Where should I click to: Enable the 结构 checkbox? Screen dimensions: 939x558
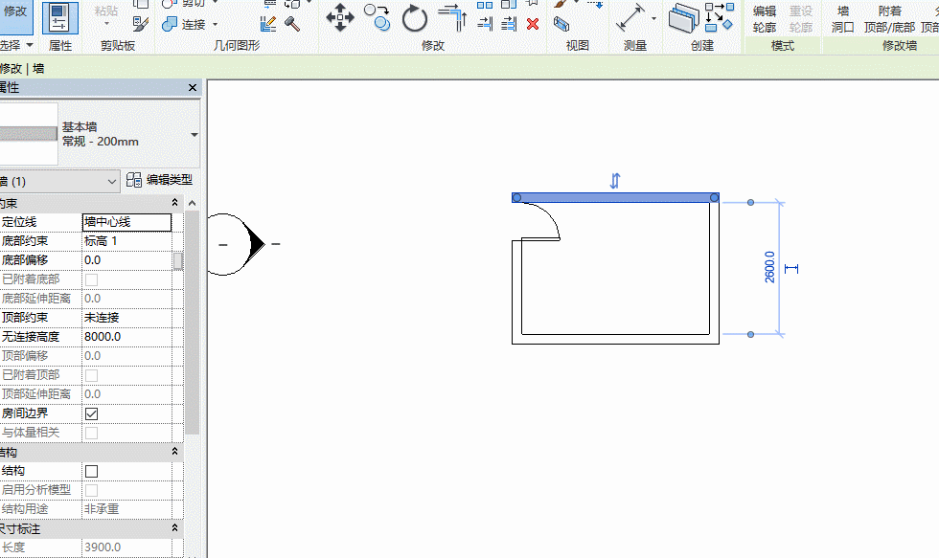pyautogui.click(x=92, y=471)
